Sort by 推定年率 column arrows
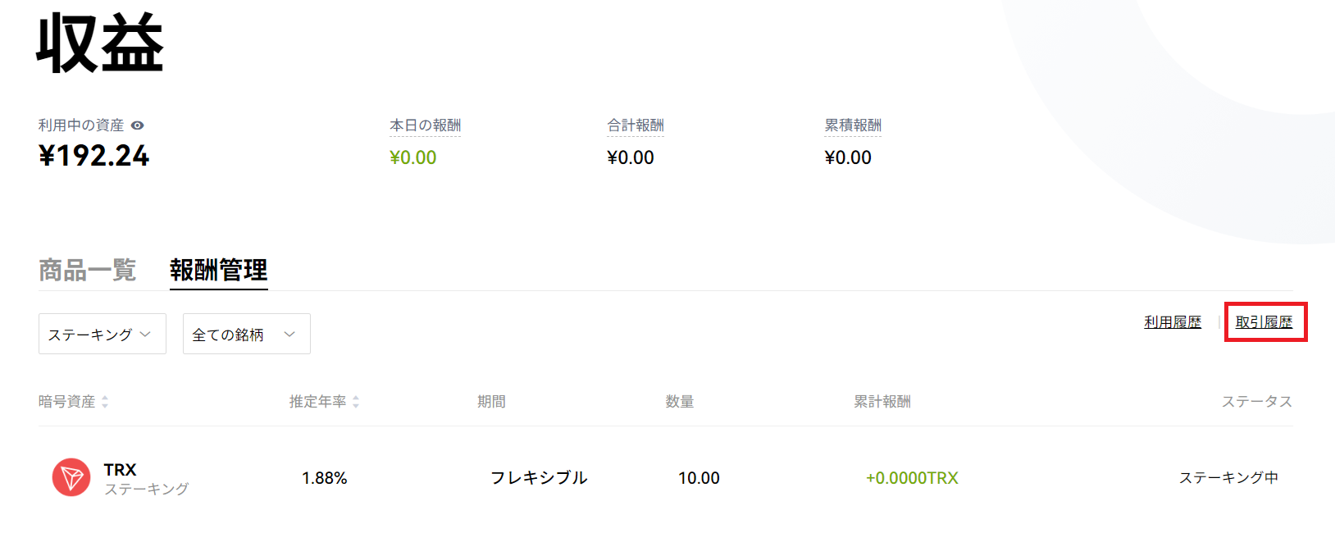Viewport: 1335px width, 533px height. [x=356, y=402]
